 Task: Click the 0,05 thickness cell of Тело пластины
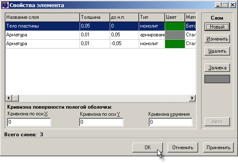coord(95,26)
